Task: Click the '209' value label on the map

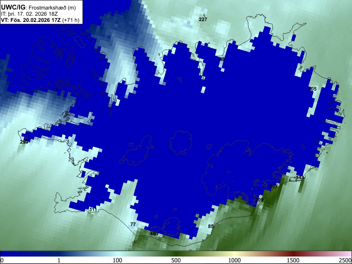Action: (259, 200)
